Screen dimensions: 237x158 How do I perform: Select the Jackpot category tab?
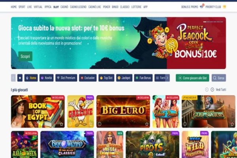[x=124, y=78]
